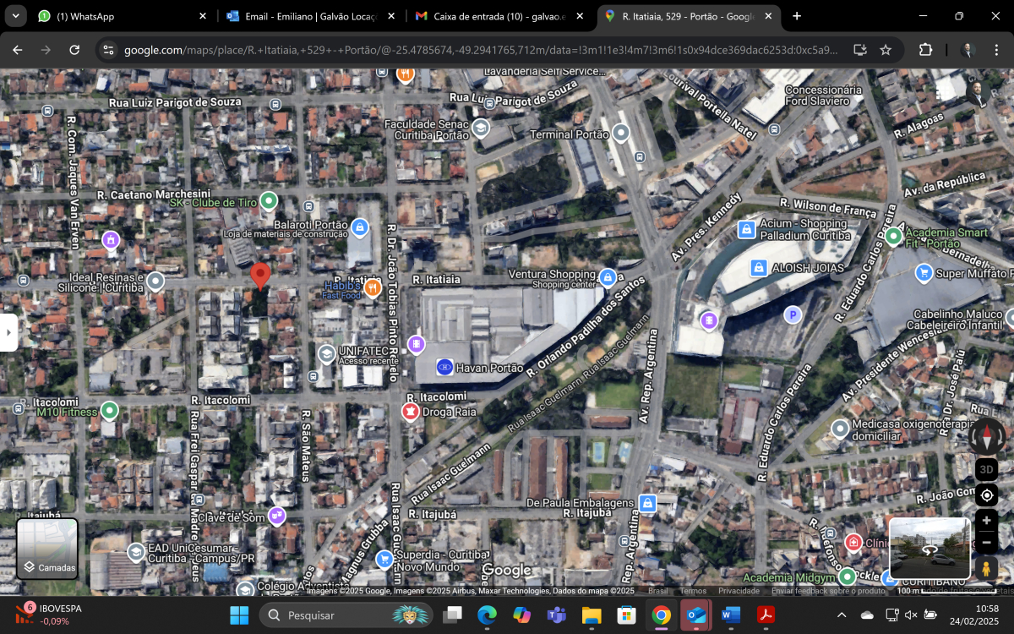The image size is (1014, 634).
Task: Toggle the 3D map view
Action: coord(986,469)
